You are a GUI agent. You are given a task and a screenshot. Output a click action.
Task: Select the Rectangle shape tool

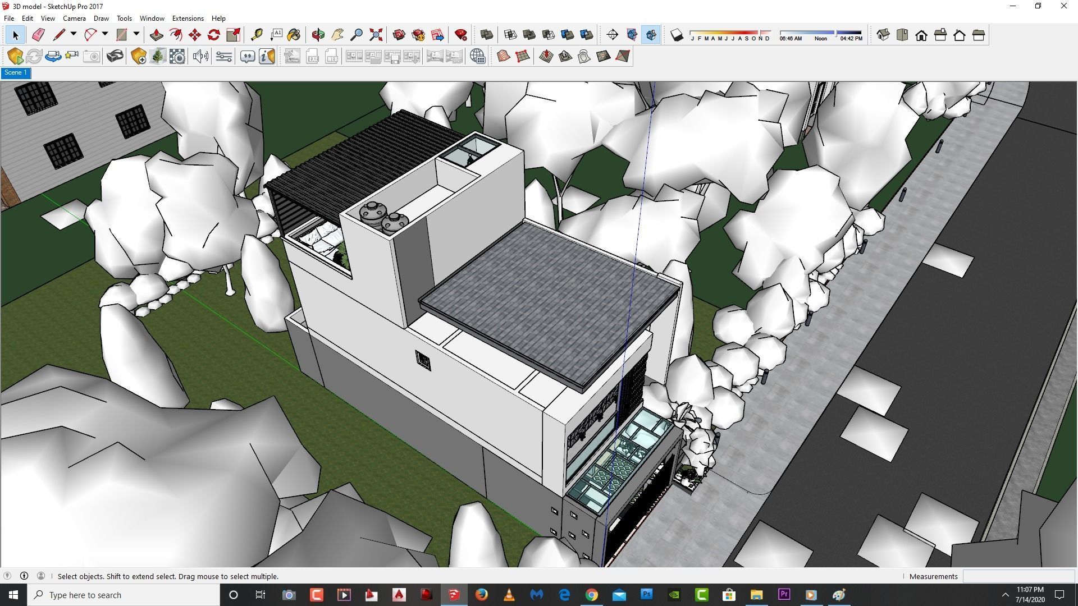pos(121,35)
